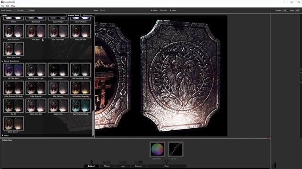Click the Zoom percentage value

click(x=102, y=10)
